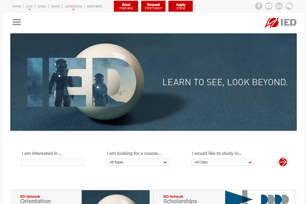Open the IED YouTube channel icon
The width and height of the screenshot is (306, 204).
[269, 6]
